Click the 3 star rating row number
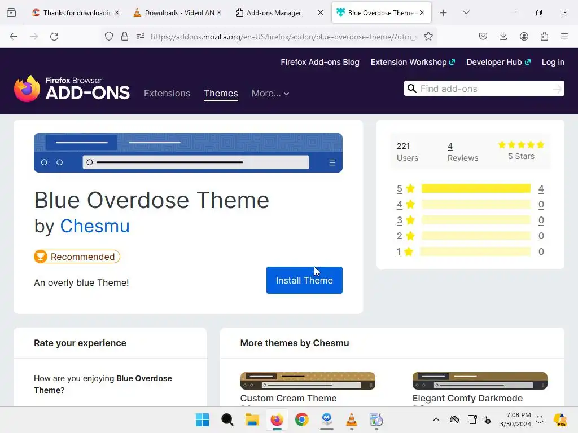Viewport: 578px width, 433px height. [x=400, y=220]
